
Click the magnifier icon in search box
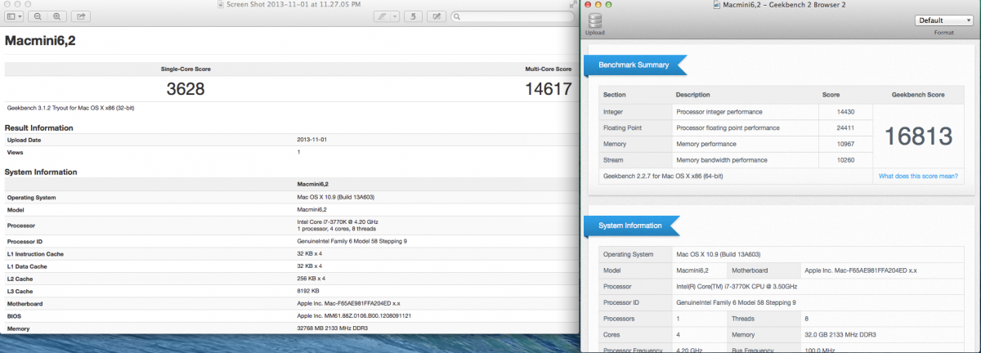coord(456,16)
